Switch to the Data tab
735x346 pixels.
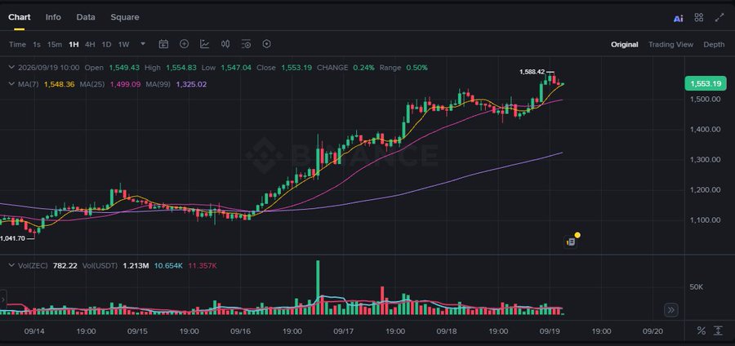coord(86,17)
